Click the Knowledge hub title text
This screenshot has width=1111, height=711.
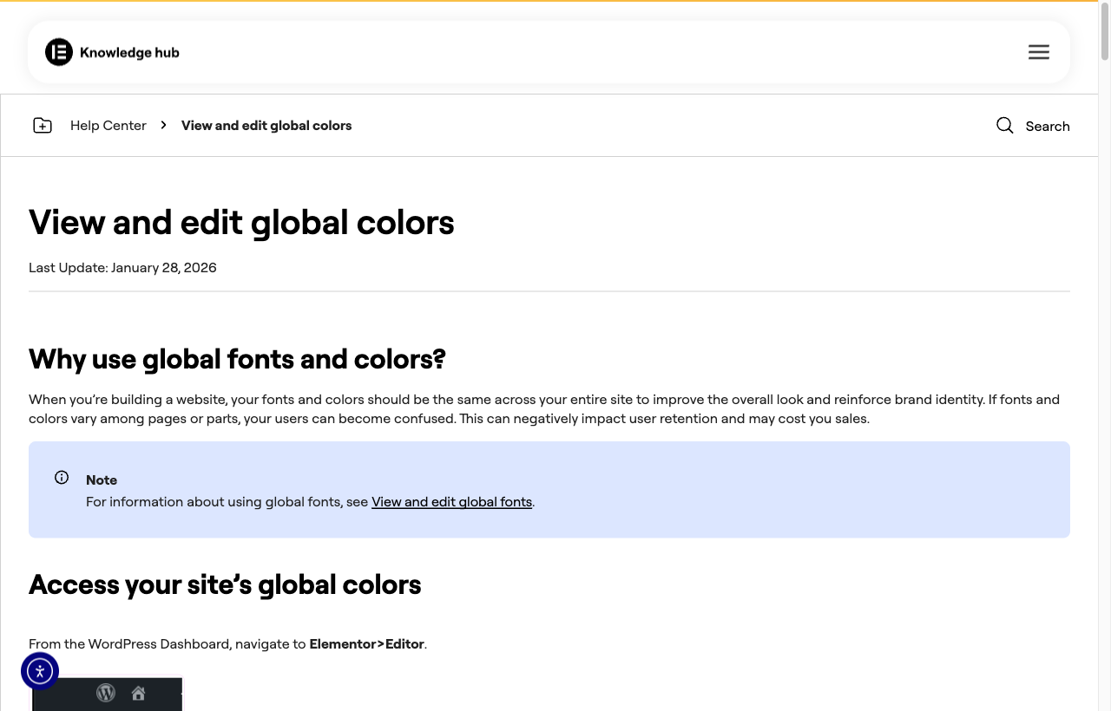point(129,53)
